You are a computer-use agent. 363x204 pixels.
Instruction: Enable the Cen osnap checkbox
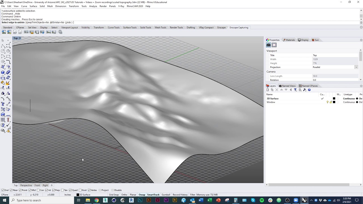pos(38,190)
